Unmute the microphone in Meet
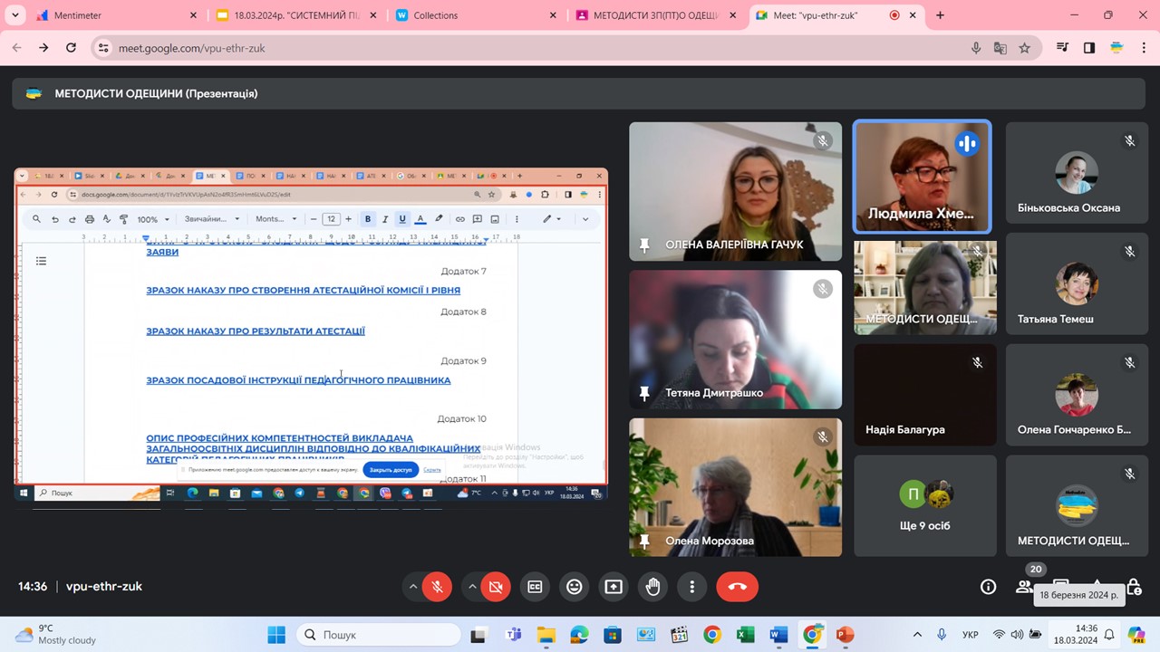Viewport: 1160px width, 652px height. (x=437, y=587)
